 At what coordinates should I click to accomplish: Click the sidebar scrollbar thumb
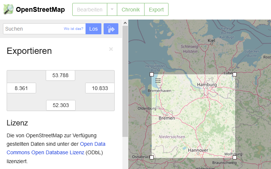tap(125, 81)
